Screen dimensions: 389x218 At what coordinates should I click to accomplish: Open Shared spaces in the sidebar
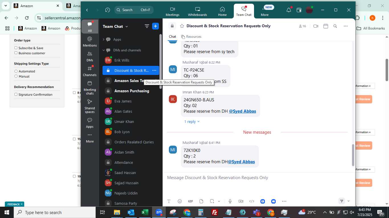click(x=90, y=106)
